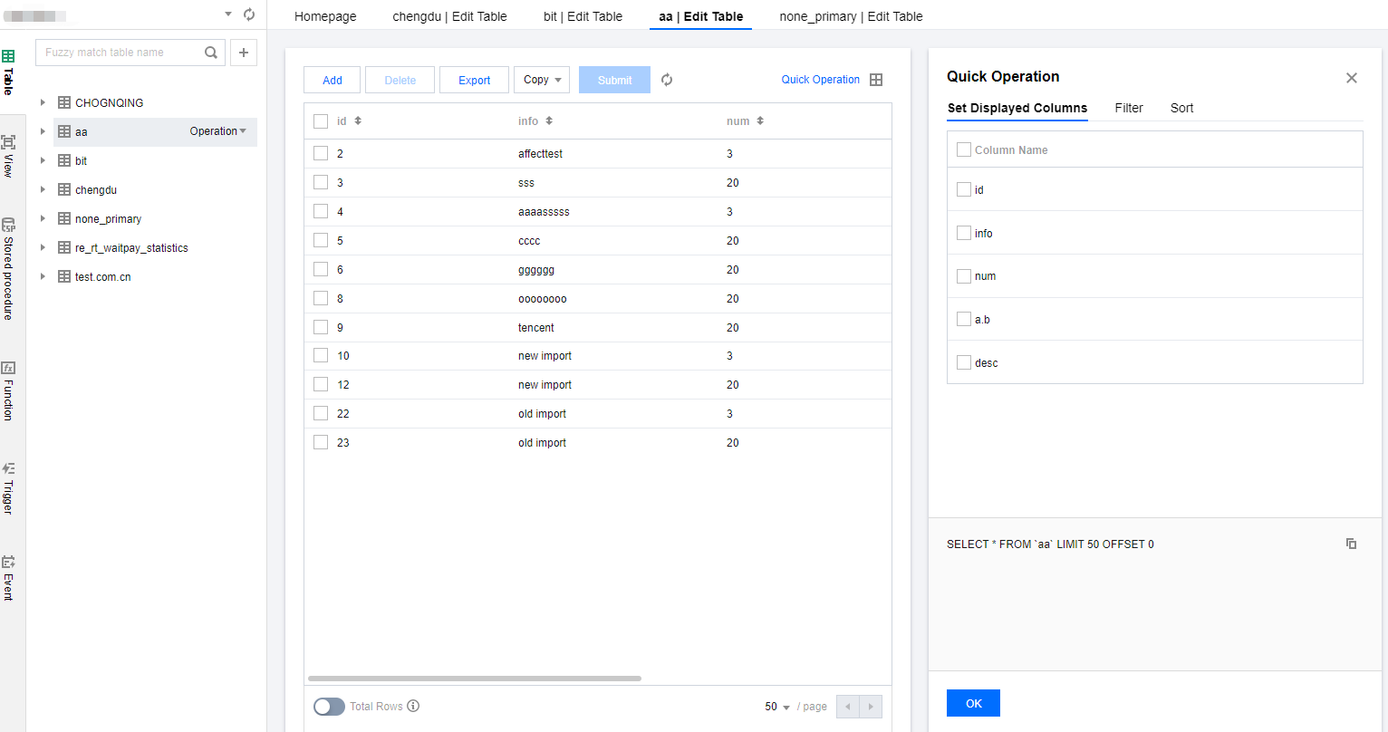This screenshot has height=732, width=1388.
Task: Open the chengdu | Edit Table tab
Action: click(449, 16)
